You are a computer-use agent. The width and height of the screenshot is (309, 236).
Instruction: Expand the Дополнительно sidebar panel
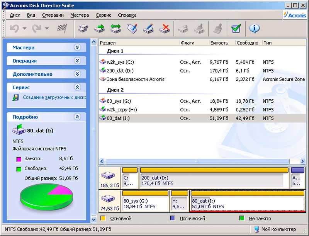click(x=77, y=74)
